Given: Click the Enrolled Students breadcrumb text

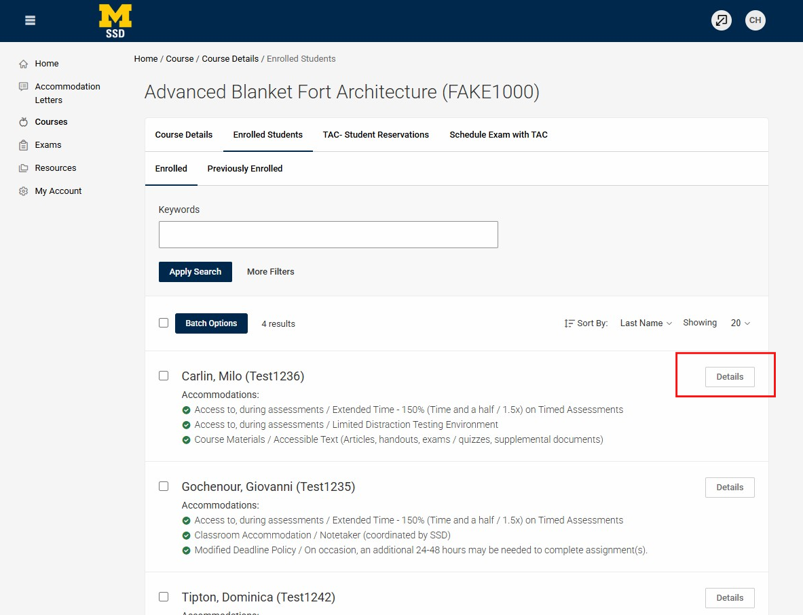Looking at the screenshot, I should point(301,59).
